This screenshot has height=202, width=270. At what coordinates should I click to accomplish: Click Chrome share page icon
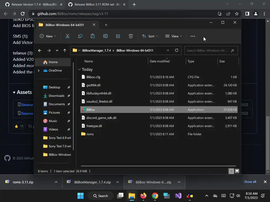click(228, 14)
